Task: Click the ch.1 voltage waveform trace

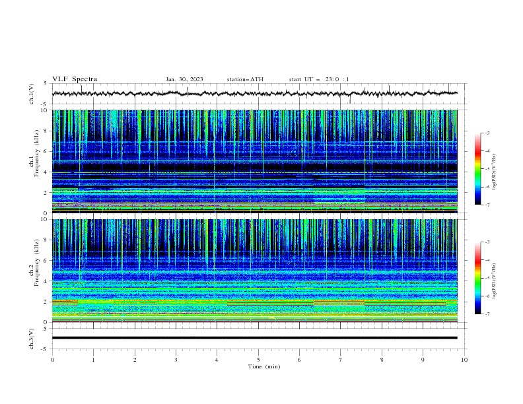Action: tap(254, 94)
